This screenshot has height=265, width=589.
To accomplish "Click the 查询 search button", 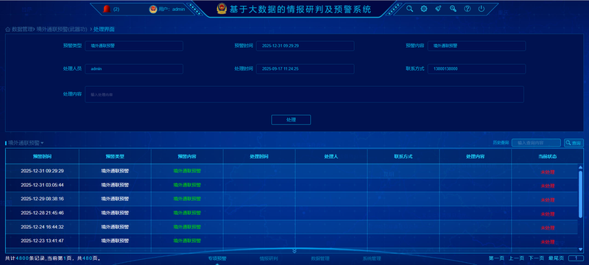I will pos(574,143).
